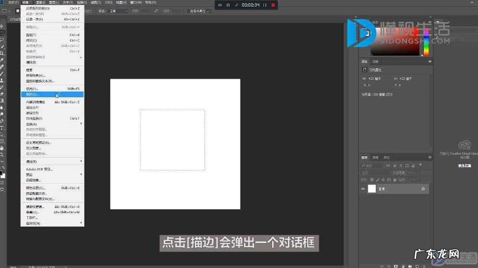Viewport: 478px width, 268px height.
Task: Open the File (F) menu
Action: [13, 2]
